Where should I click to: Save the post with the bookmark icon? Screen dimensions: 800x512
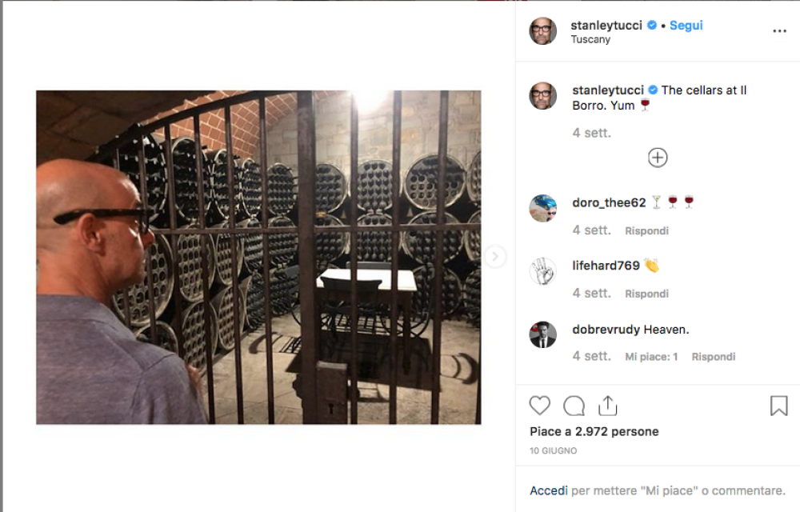(x=778, y=406)
